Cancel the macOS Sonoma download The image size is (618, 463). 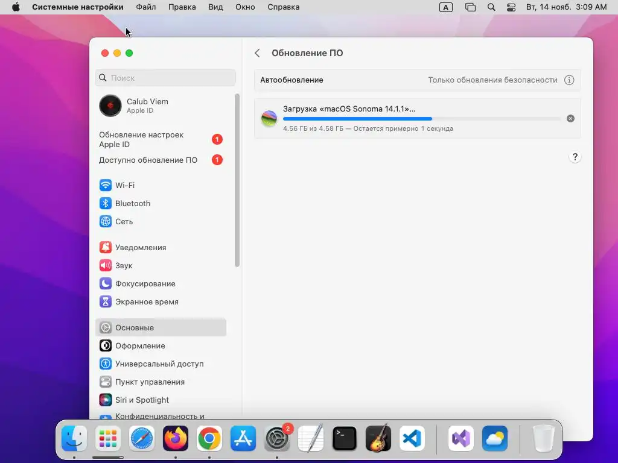(570, 119)
